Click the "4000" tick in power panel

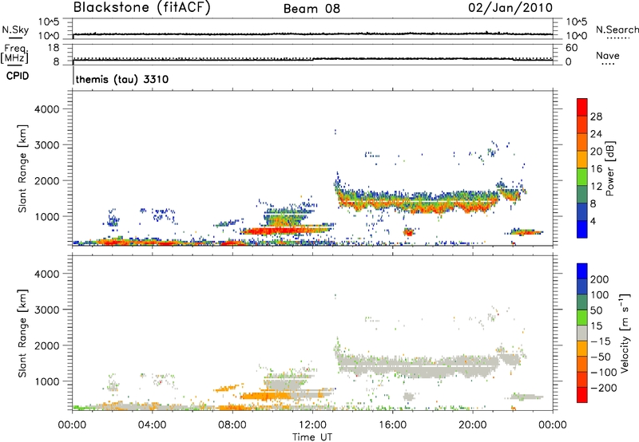[47, 109]
